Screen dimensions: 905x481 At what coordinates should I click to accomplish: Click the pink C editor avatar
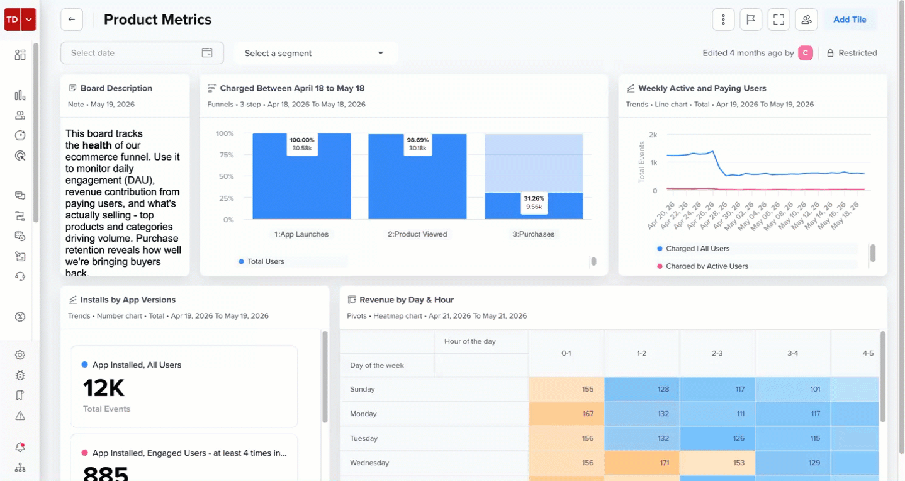pyautogui.click(x=806, y=53)
